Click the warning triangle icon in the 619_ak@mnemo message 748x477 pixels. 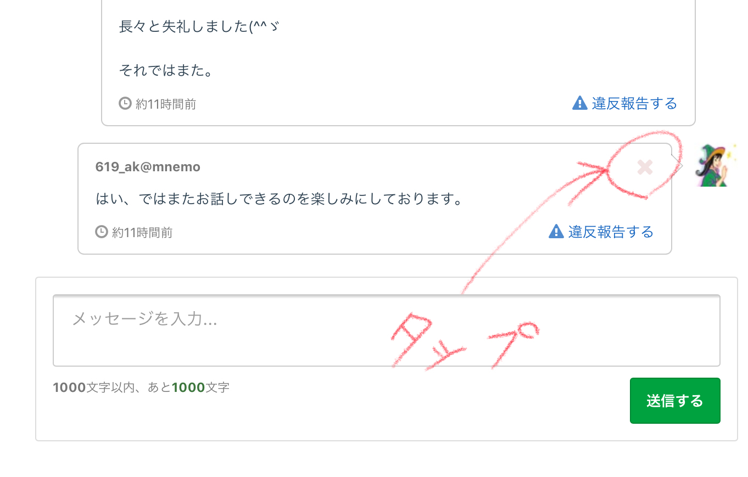[x=556, y=232]
